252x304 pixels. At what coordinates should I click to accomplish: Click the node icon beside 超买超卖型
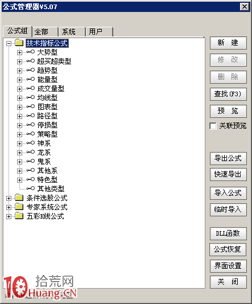click(30, 61)
